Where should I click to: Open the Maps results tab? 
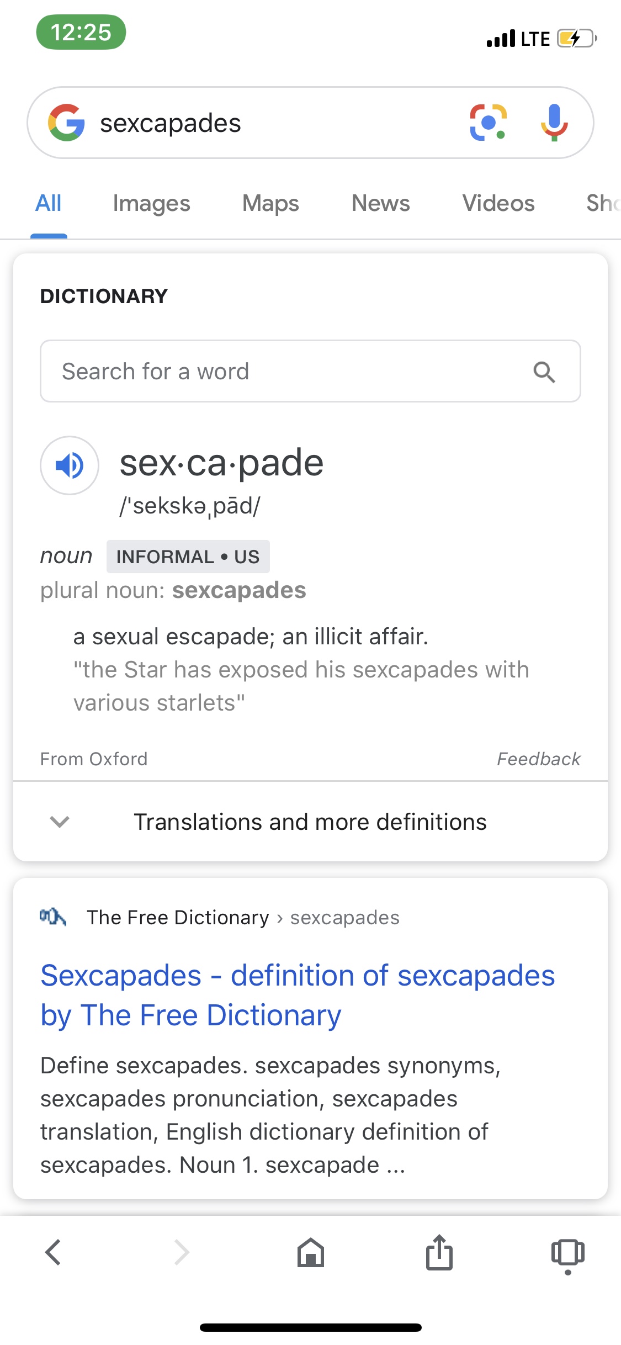click(x=270, y=204)
